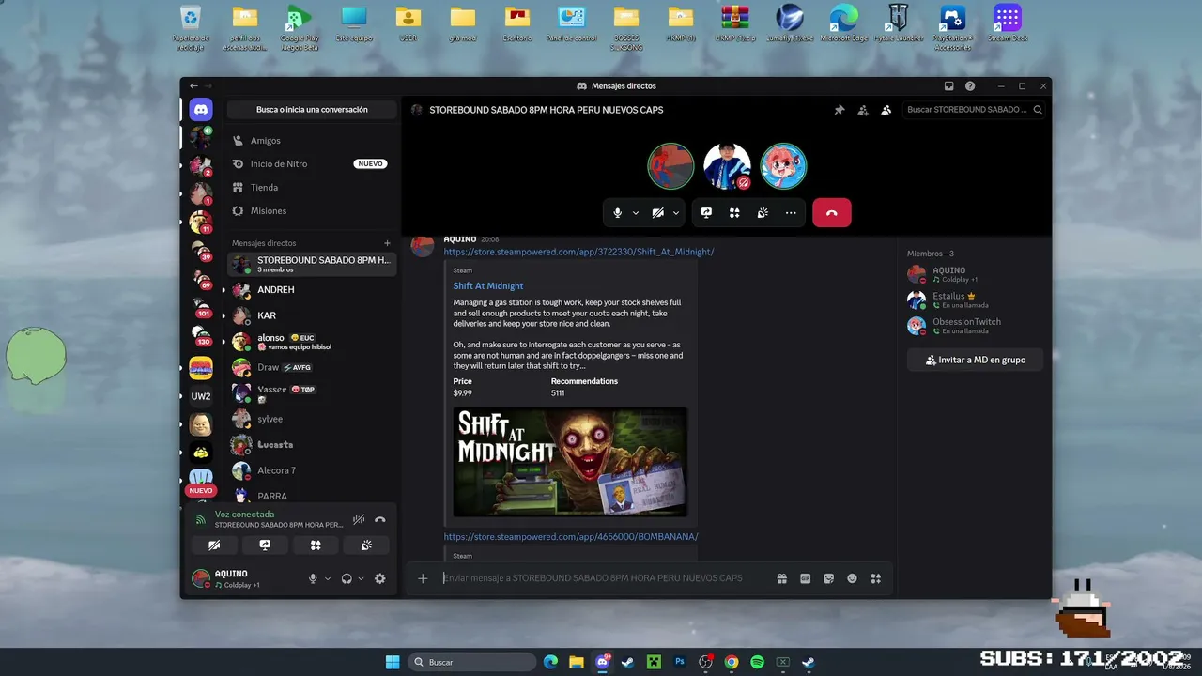This screenshot has width=1202, height=676.
Task: Share your screen from the call controls
Action: click(x=706, y=213)
